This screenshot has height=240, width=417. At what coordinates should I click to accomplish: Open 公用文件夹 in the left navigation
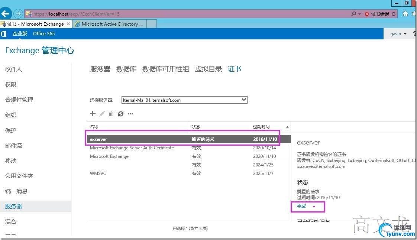pos(19,176)
